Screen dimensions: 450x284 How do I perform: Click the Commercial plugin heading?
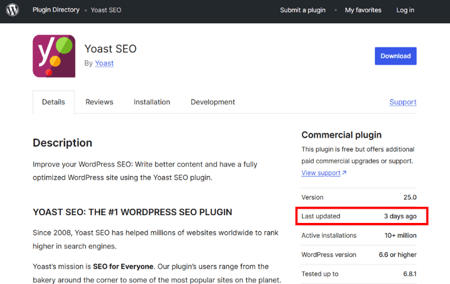tap(342, 135)
